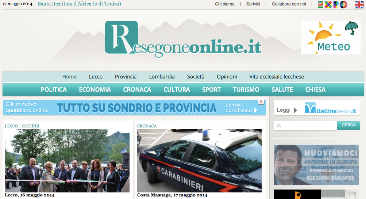The height and width of the screenshot is (199, 366).
Task: Open 'Lecco, 16 maggio 2014' article
Action: (x=30, y=195)
